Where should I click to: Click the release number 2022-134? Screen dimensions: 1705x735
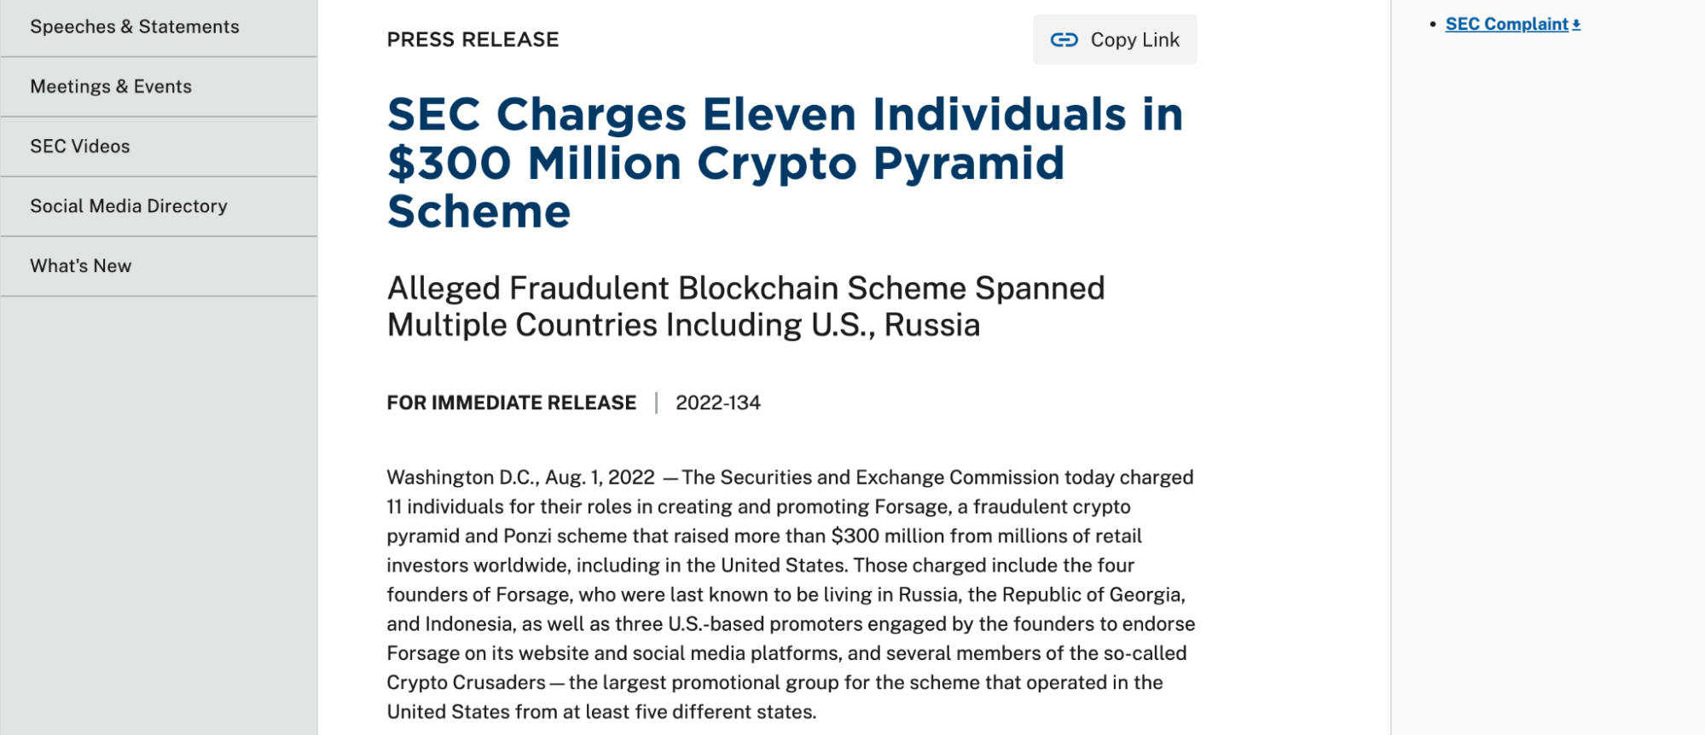717,402
